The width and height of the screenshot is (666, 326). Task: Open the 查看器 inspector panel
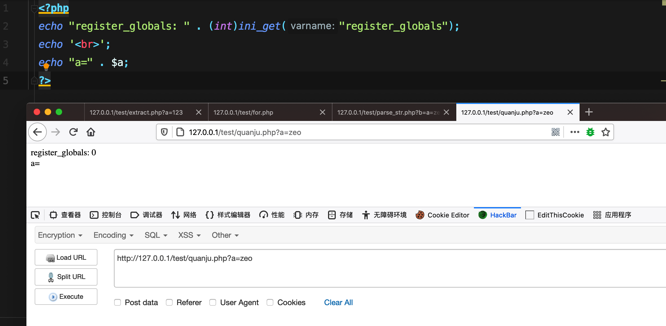coord(65,215)
